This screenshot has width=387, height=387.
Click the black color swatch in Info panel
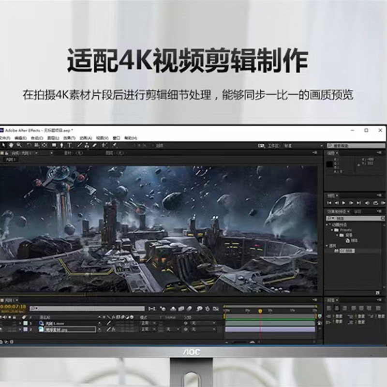pyautogui.click(x=329, y=164)
